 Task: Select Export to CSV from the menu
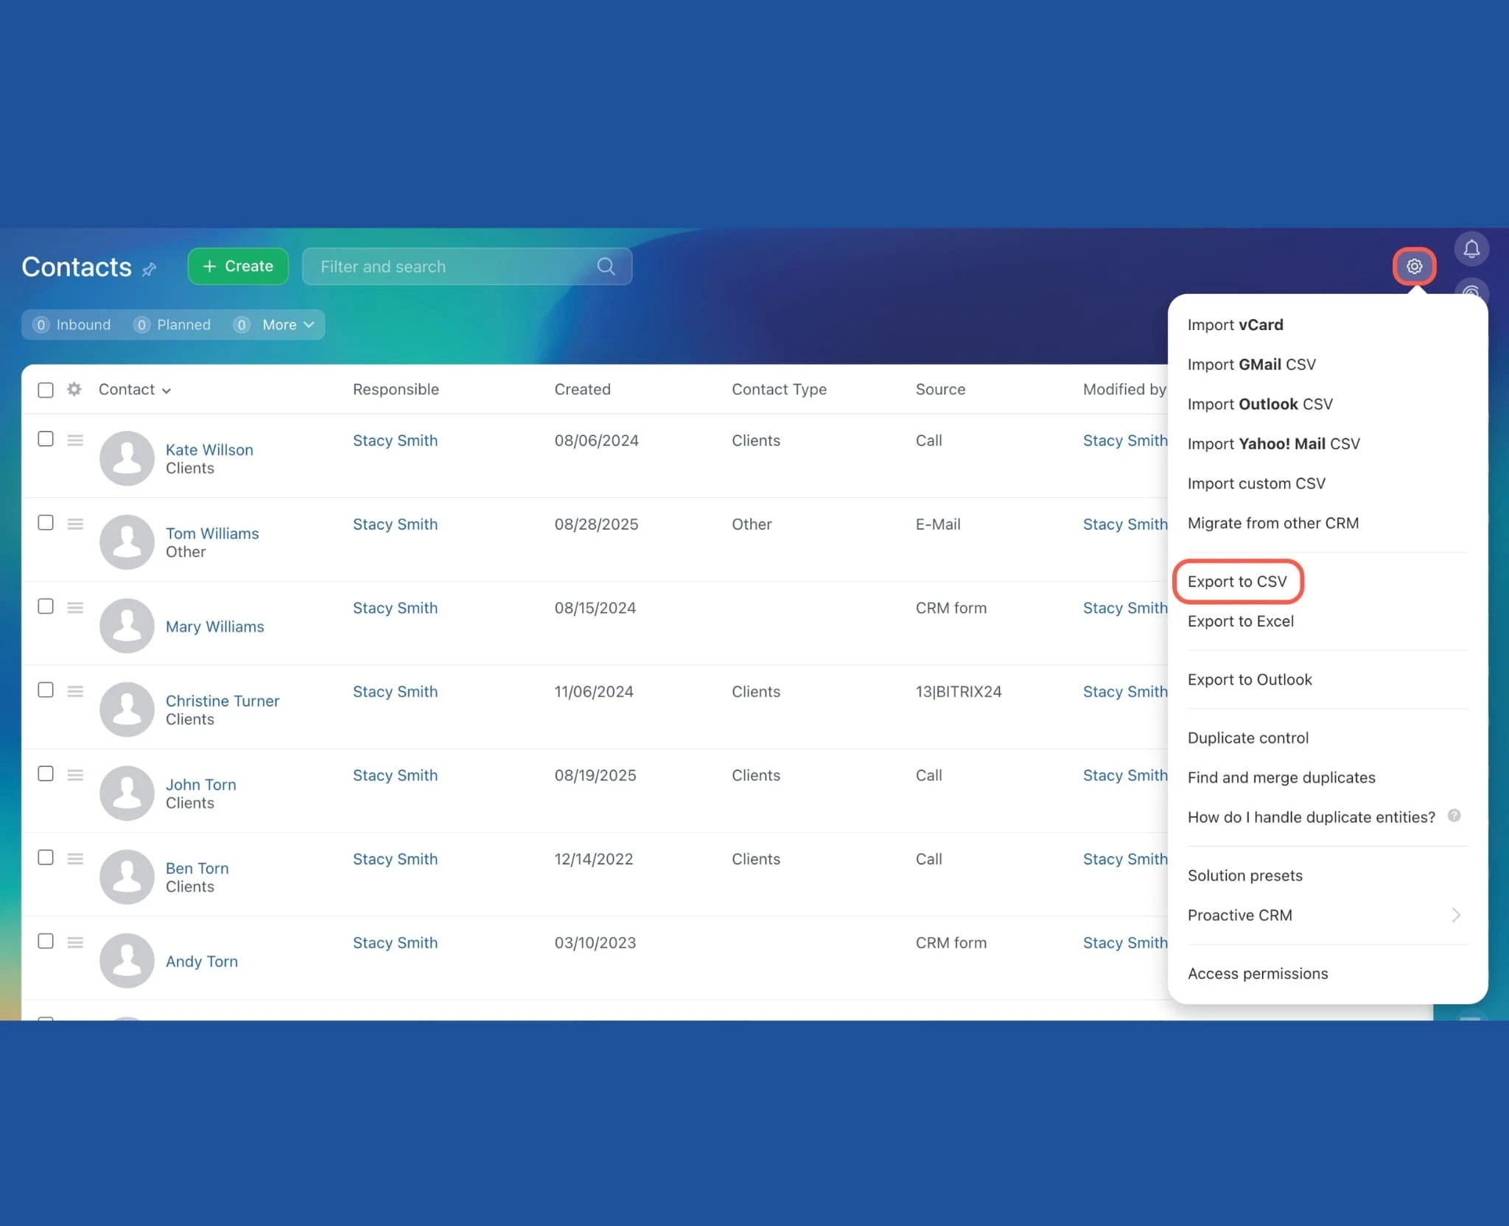pos(1237,581)
